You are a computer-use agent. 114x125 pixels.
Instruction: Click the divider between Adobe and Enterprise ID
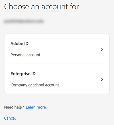click(57, 64)
